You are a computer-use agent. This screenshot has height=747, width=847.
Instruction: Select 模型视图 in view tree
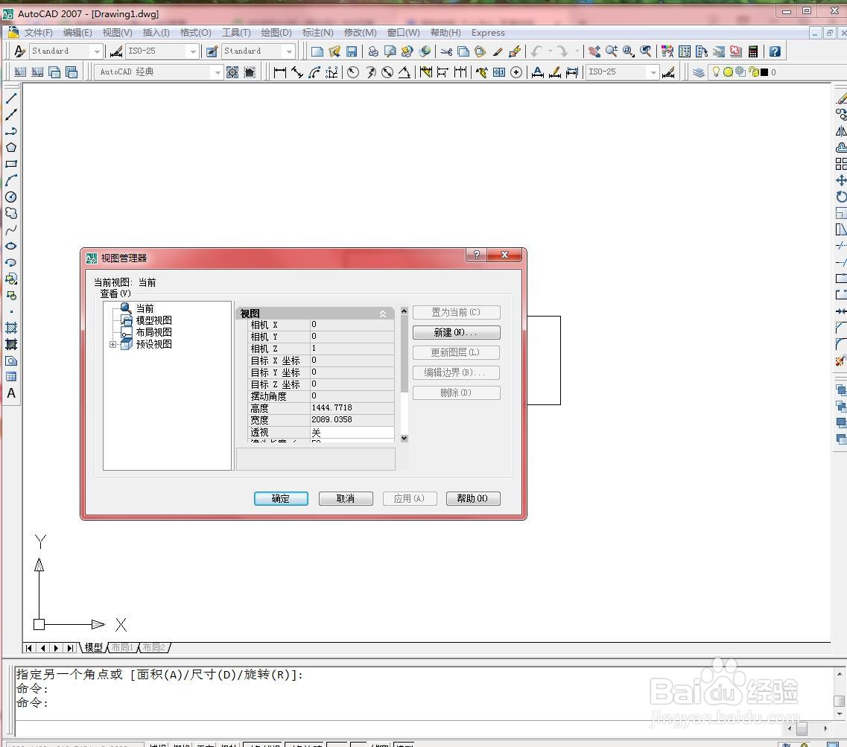pos(153,320)
